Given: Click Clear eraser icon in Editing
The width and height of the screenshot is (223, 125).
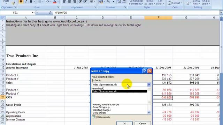Looking at the screenshot, I should pyautogui.click(x=187, y=3).
